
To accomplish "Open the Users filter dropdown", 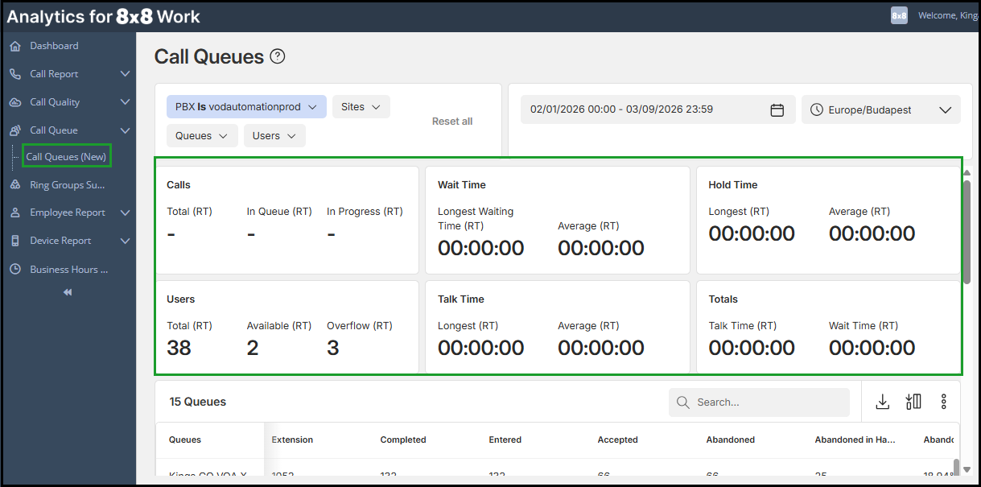I will (x=274, y=136).
